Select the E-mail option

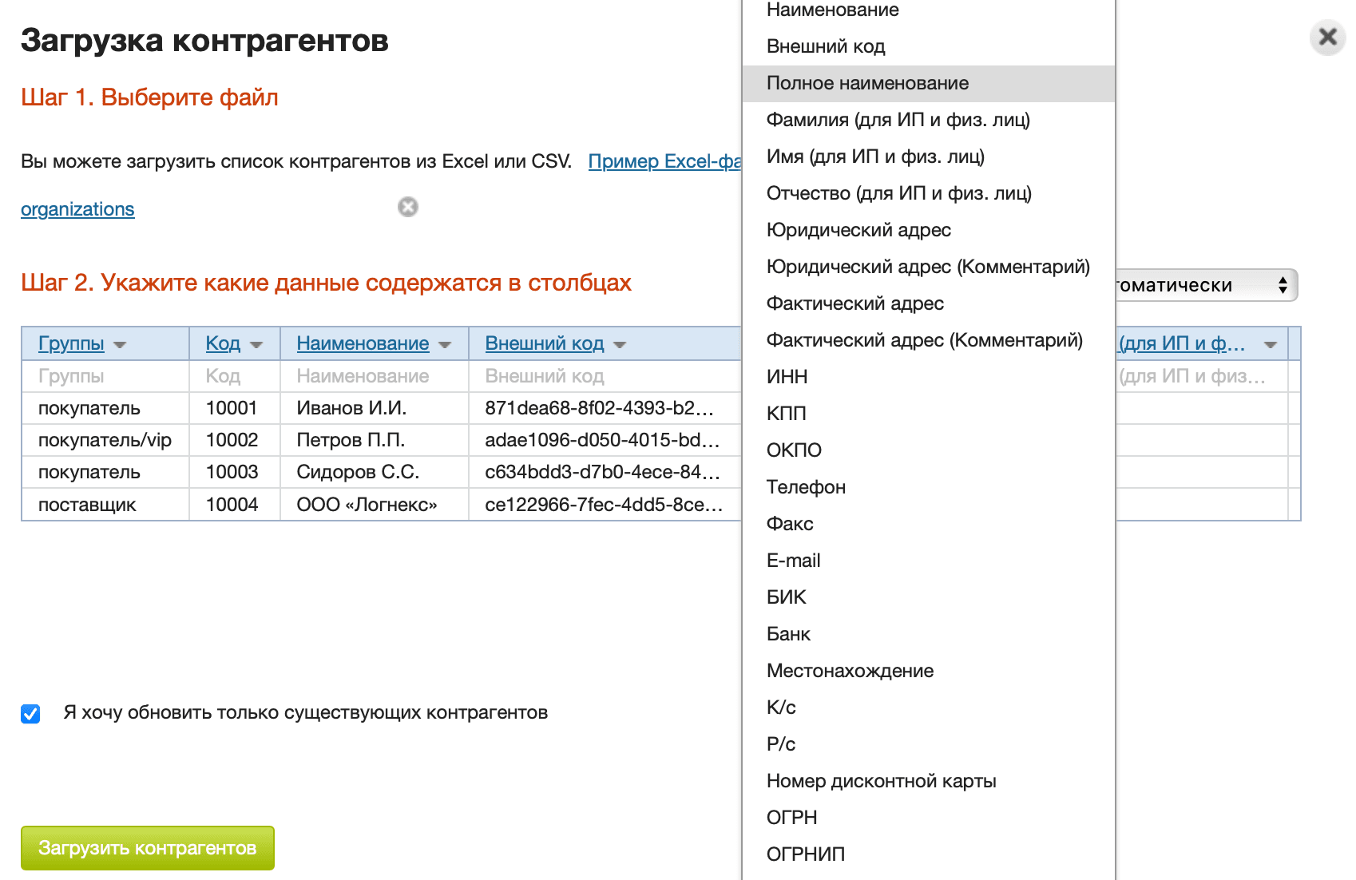coord(793,560)
